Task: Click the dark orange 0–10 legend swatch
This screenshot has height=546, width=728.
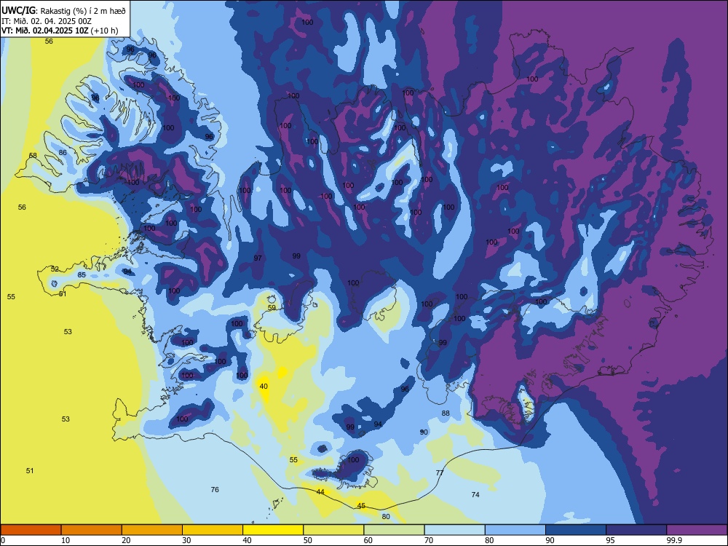Action: pyautogui.click(x=31, y=530)
